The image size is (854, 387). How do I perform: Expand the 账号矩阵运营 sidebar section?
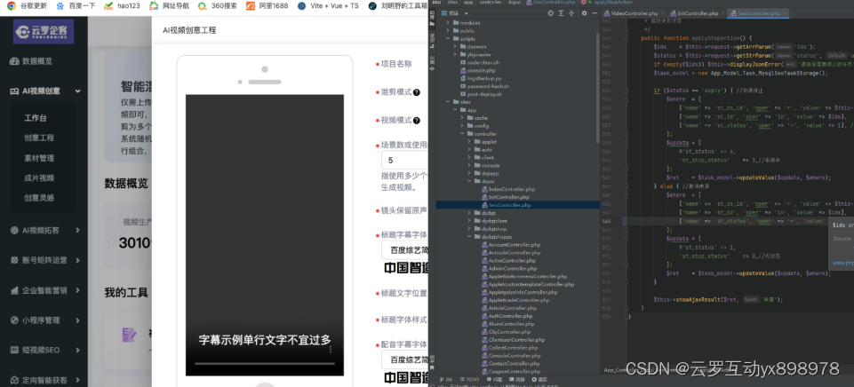pyautogui.click(x=78, y=260)
